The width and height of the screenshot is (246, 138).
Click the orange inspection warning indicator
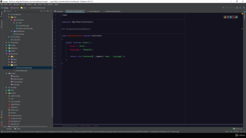click(x=242, y=14)
